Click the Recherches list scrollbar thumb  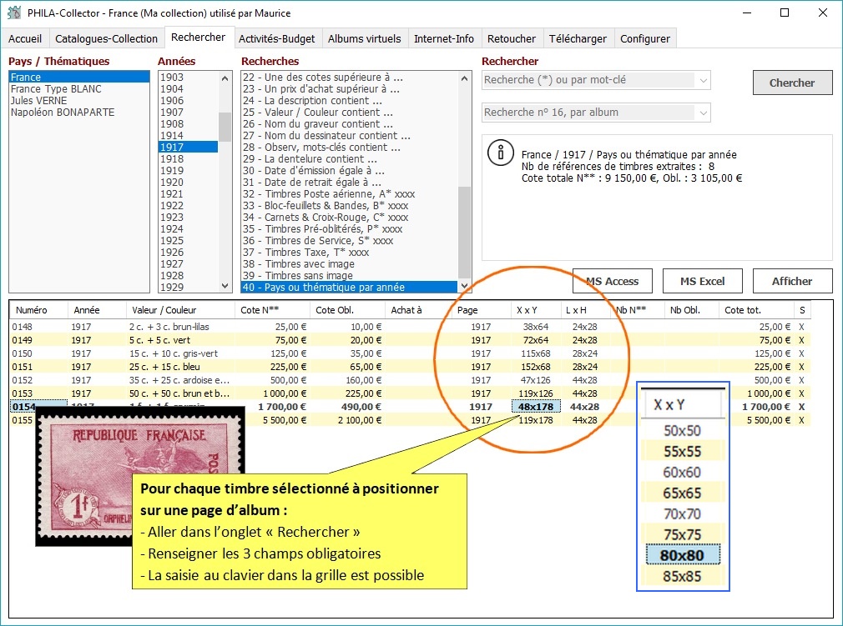pyautogui.click(x=465, y=233)
